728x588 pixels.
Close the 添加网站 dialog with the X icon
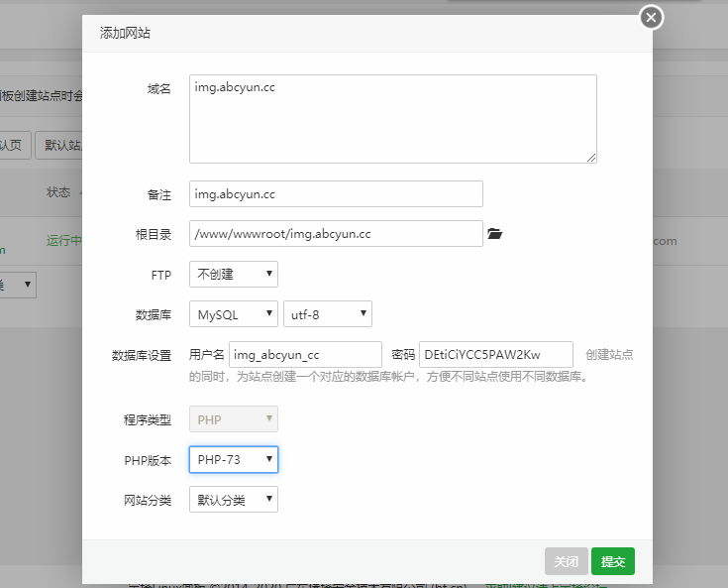point(651,18)
